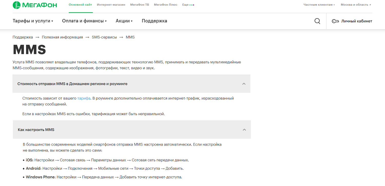385x186 pixels.
Task: Click the Поддержка breadcrumb link
Action: point(23,37)
